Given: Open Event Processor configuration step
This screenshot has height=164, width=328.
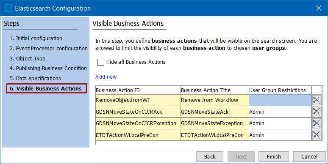Looking at the screenshot, I should 49,49.
